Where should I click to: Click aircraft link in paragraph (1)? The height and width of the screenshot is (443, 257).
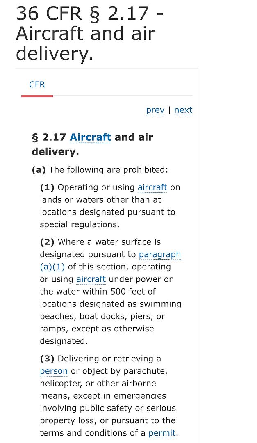(152, 187)
